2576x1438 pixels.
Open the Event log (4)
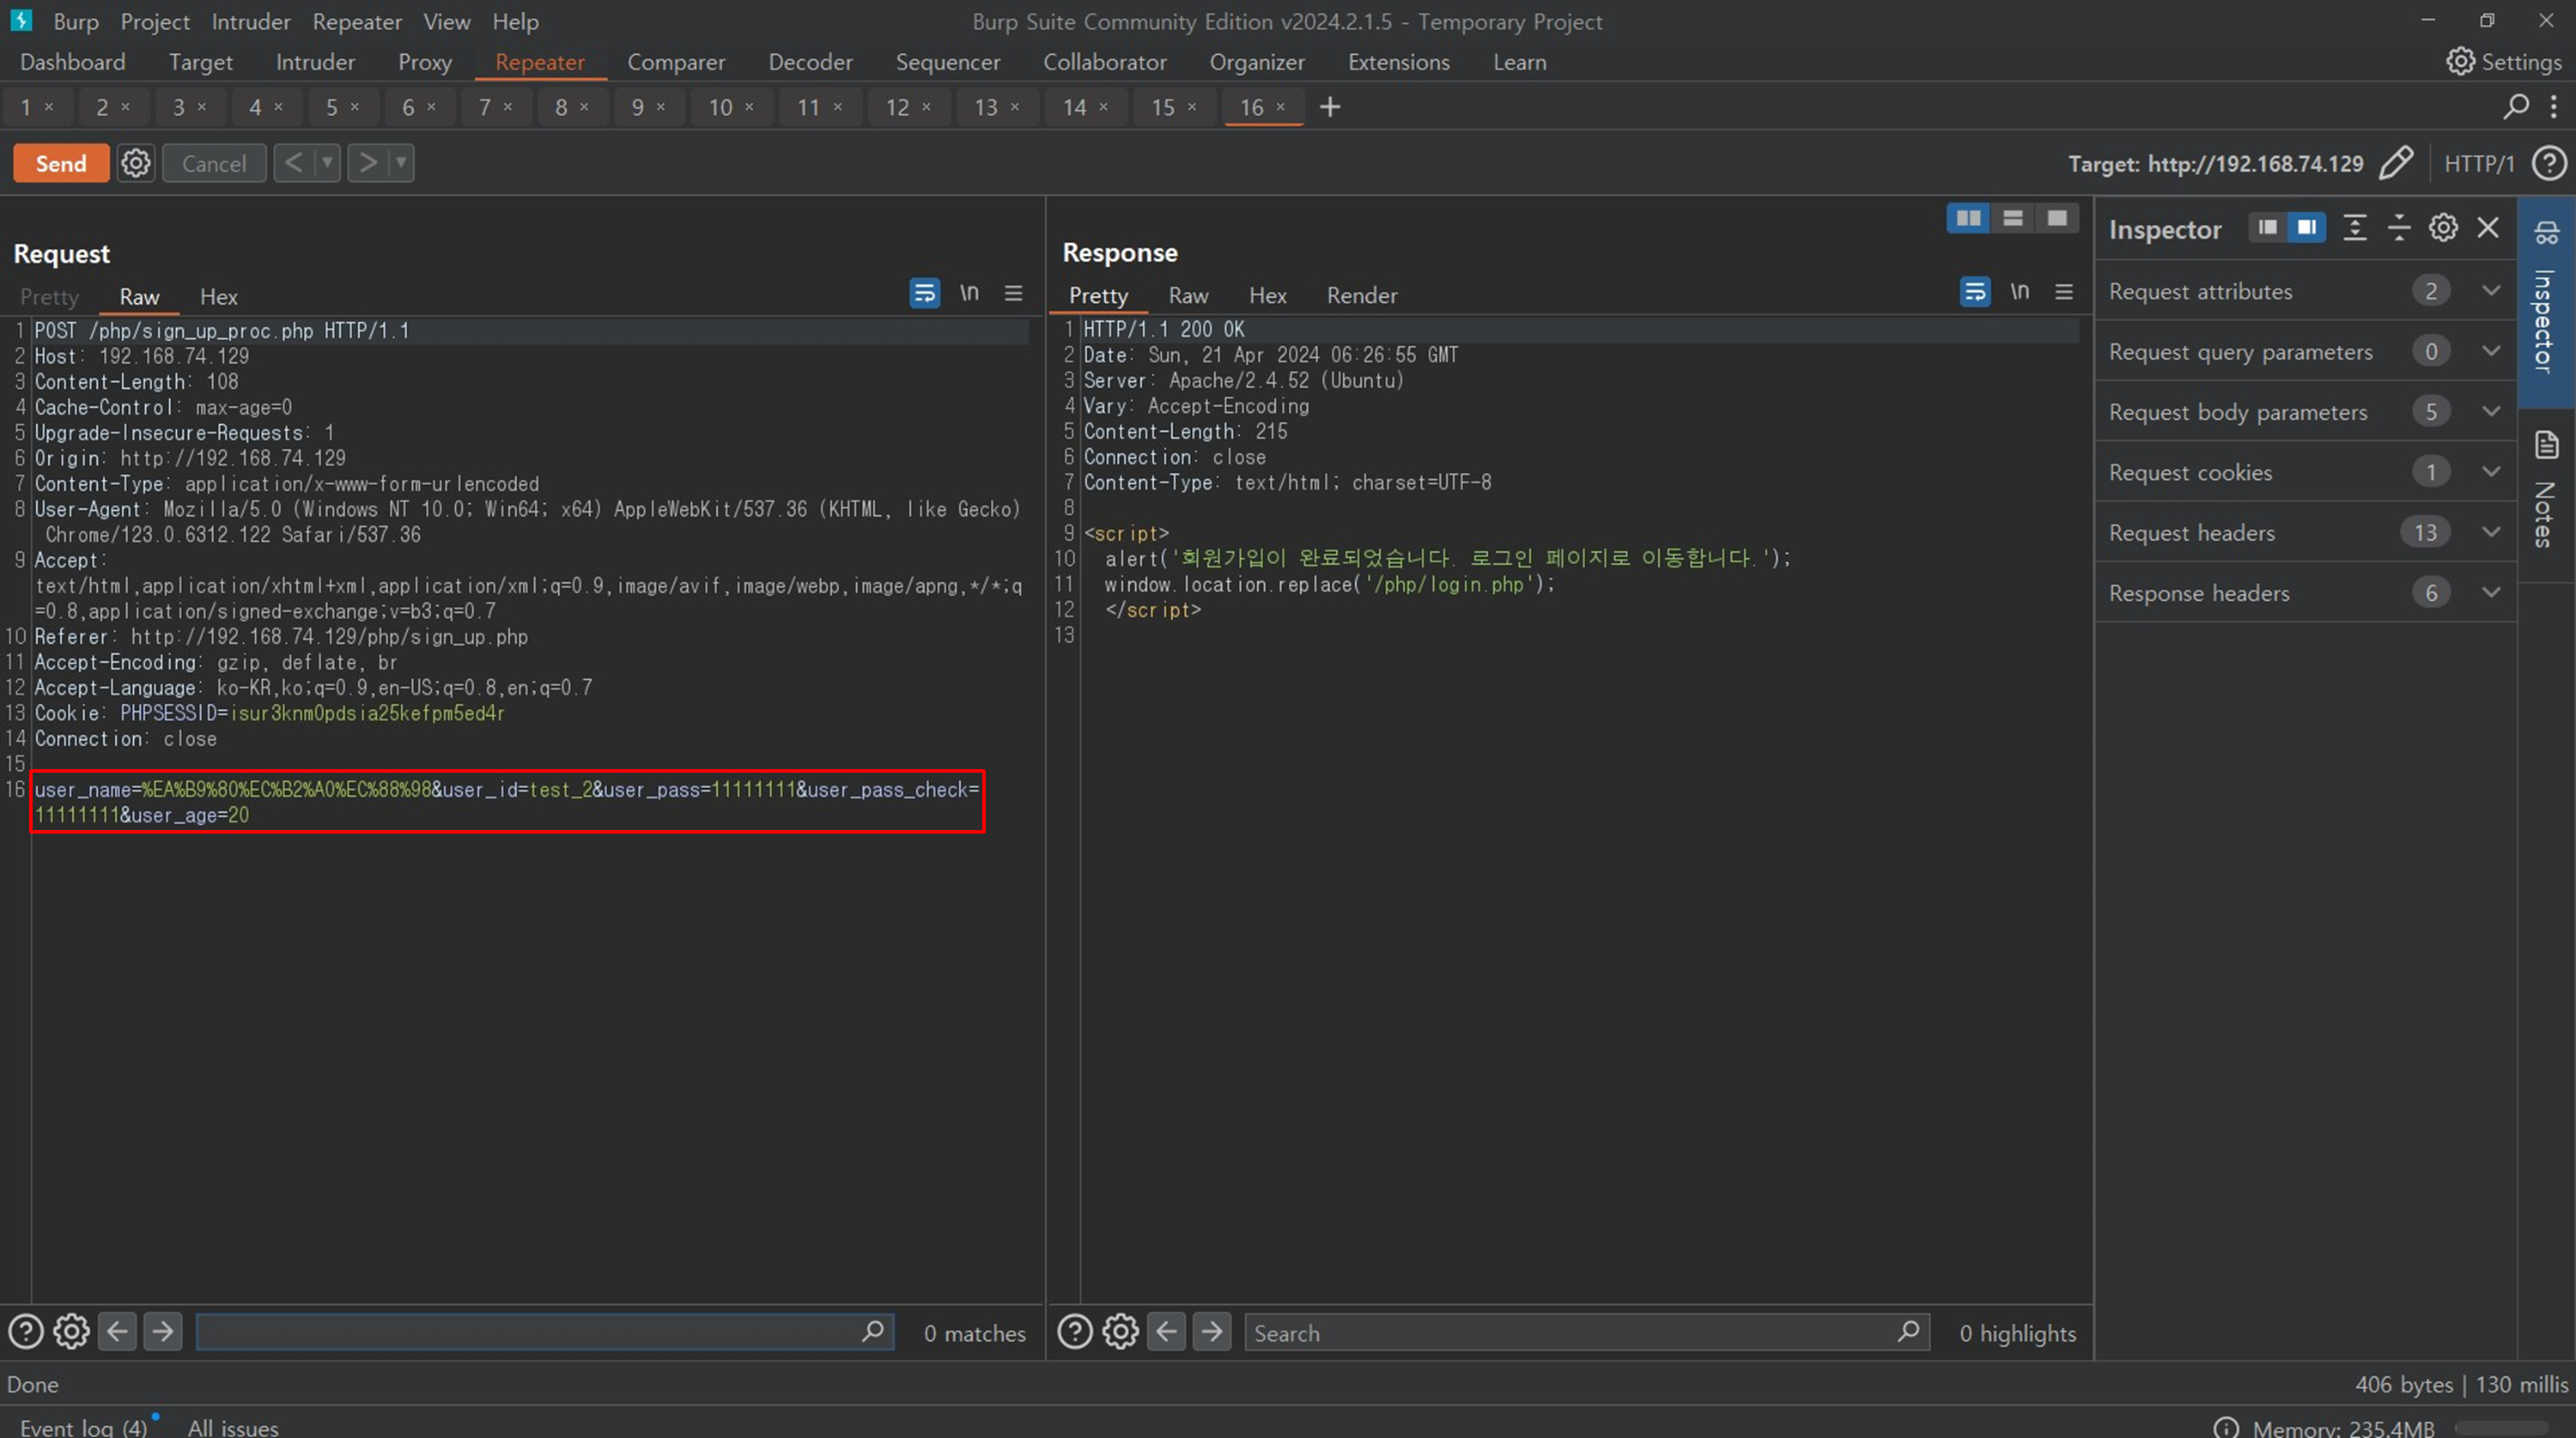coord(83,1426)
